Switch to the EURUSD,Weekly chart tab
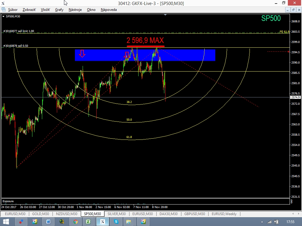The width and height of the screenshot is (302, 226). [x=224, y=214]
